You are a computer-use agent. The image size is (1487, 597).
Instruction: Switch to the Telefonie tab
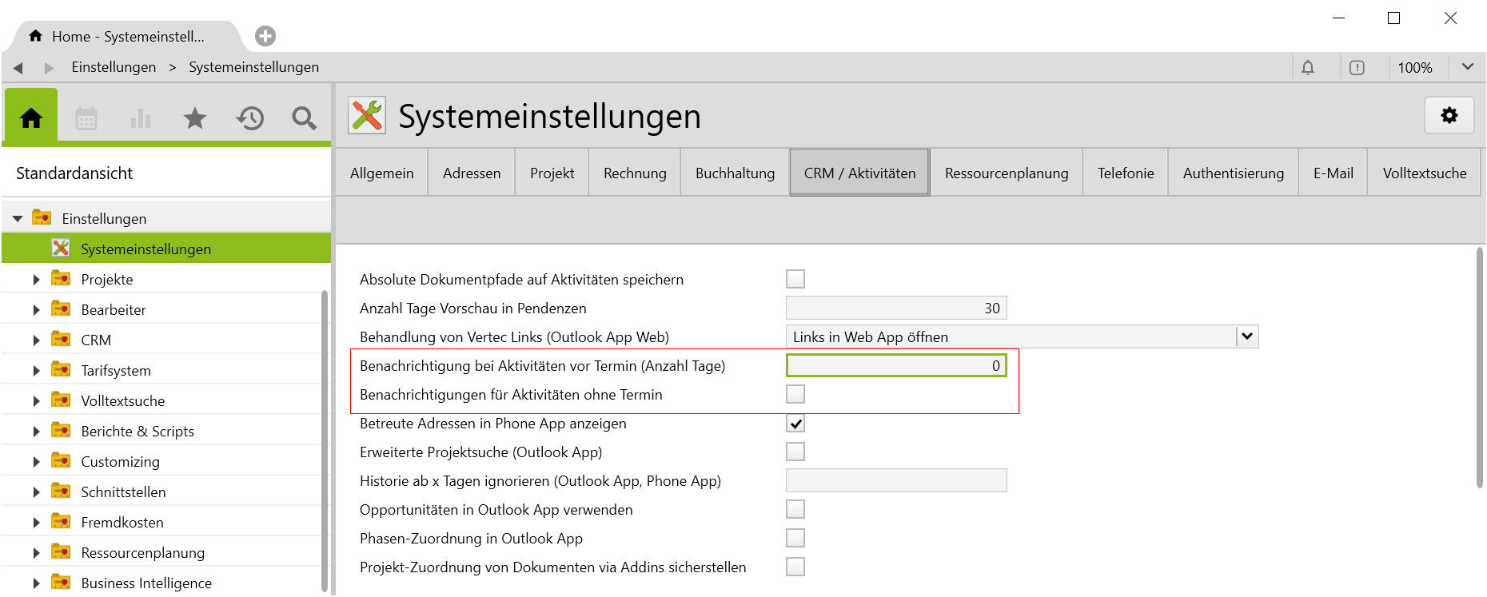tap(1125, 173)
